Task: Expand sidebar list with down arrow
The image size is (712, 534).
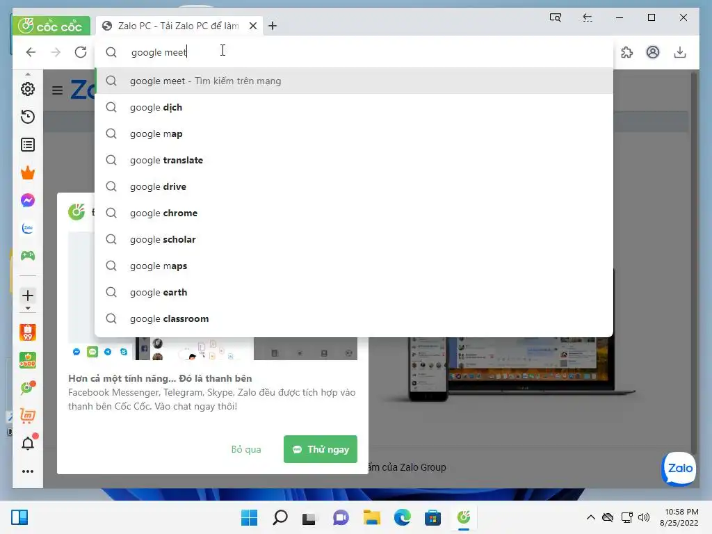Action: click(x=28, y=309)
